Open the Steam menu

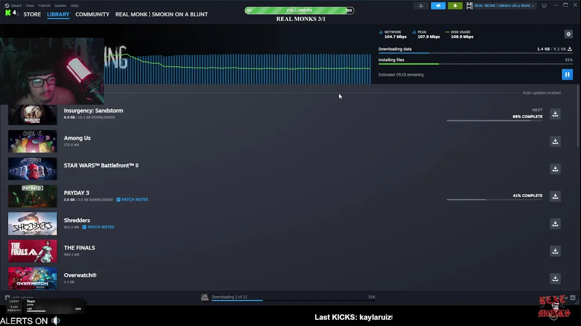16,5
